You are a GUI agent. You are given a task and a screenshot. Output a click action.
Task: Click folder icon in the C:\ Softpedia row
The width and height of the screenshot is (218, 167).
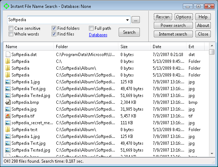(x=8, y=61)
